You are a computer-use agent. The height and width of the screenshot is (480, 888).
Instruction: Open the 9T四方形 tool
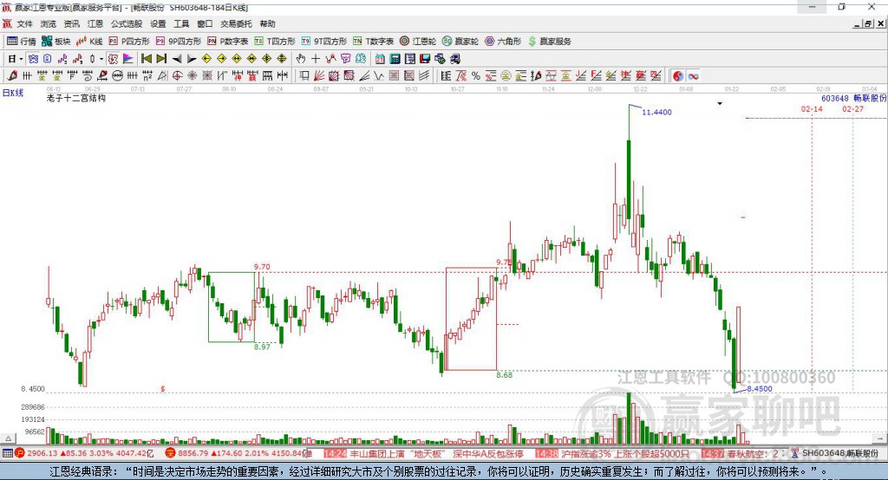point(324,42)
